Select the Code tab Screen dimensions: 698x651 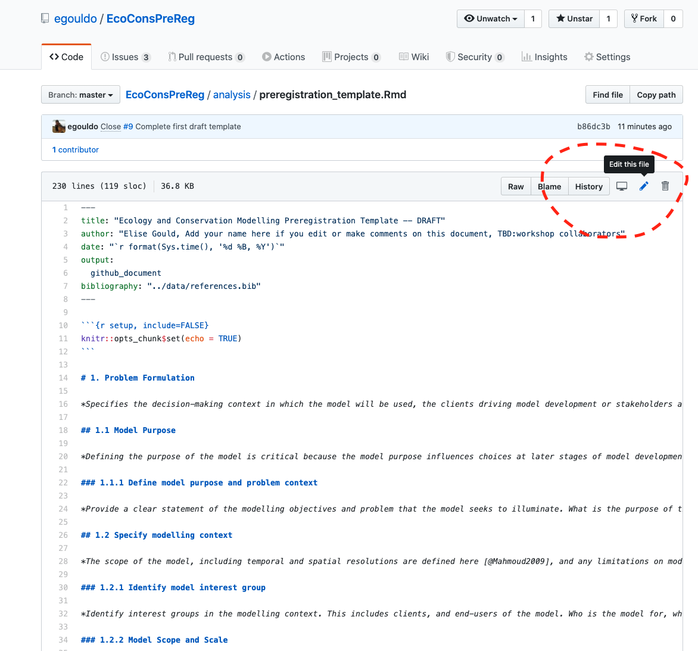coord(66,57)
